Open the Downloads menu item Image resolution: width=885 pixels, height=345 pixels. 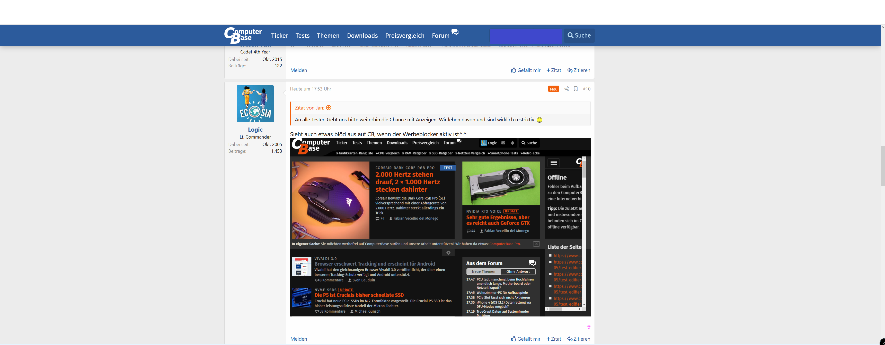[362, 35]
